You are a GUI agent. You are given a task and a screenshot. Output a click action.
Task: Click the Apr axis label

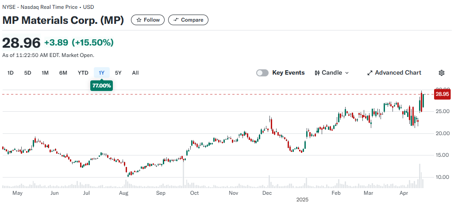404,193
